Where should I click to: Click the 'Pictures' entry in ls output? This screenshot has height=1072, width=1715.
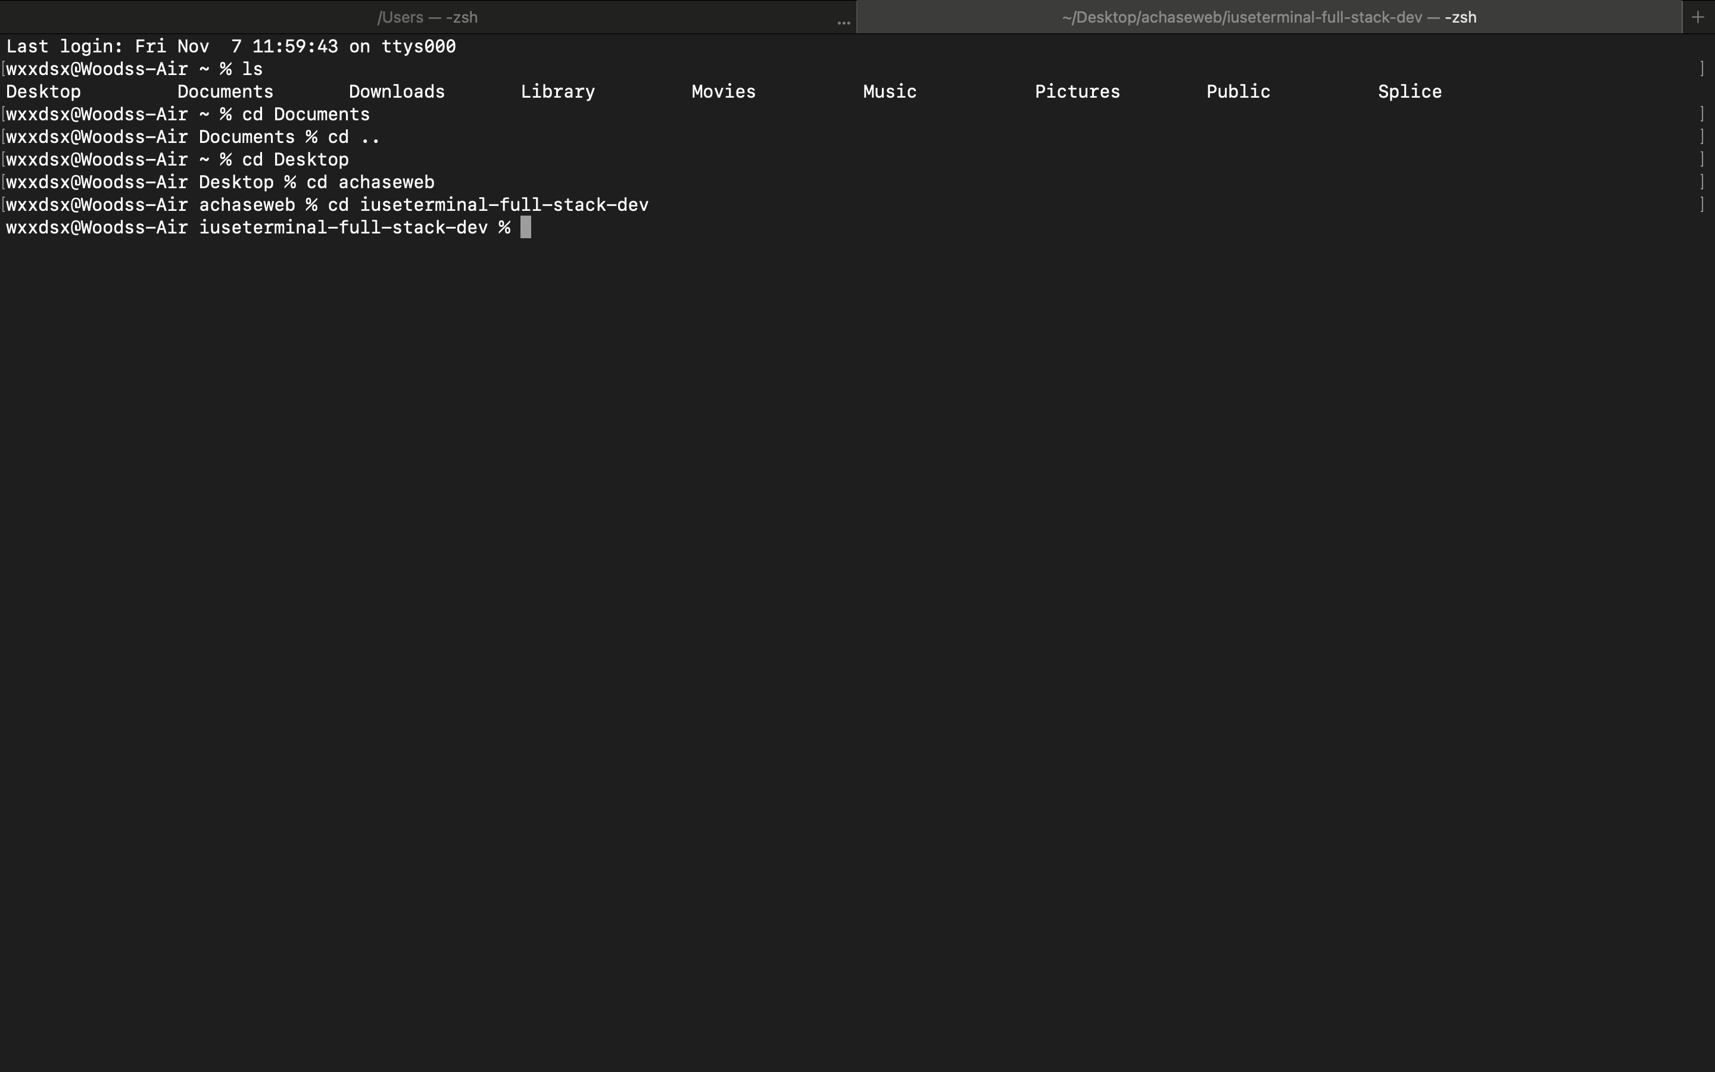(1077, 92)
